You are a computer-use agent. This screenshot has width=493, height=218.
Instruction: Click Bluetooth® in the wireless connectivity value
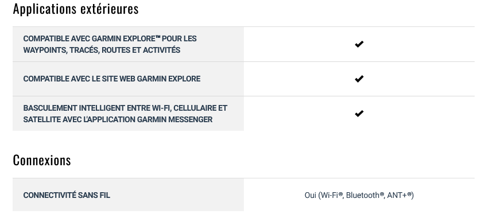[x=365, y=196]
